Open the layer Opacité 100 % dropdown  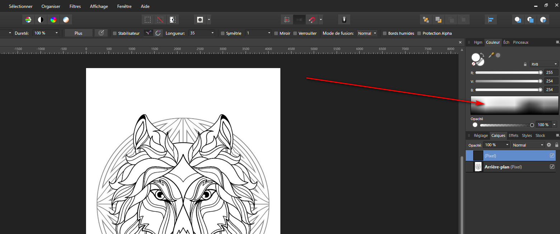pos(496,145)
